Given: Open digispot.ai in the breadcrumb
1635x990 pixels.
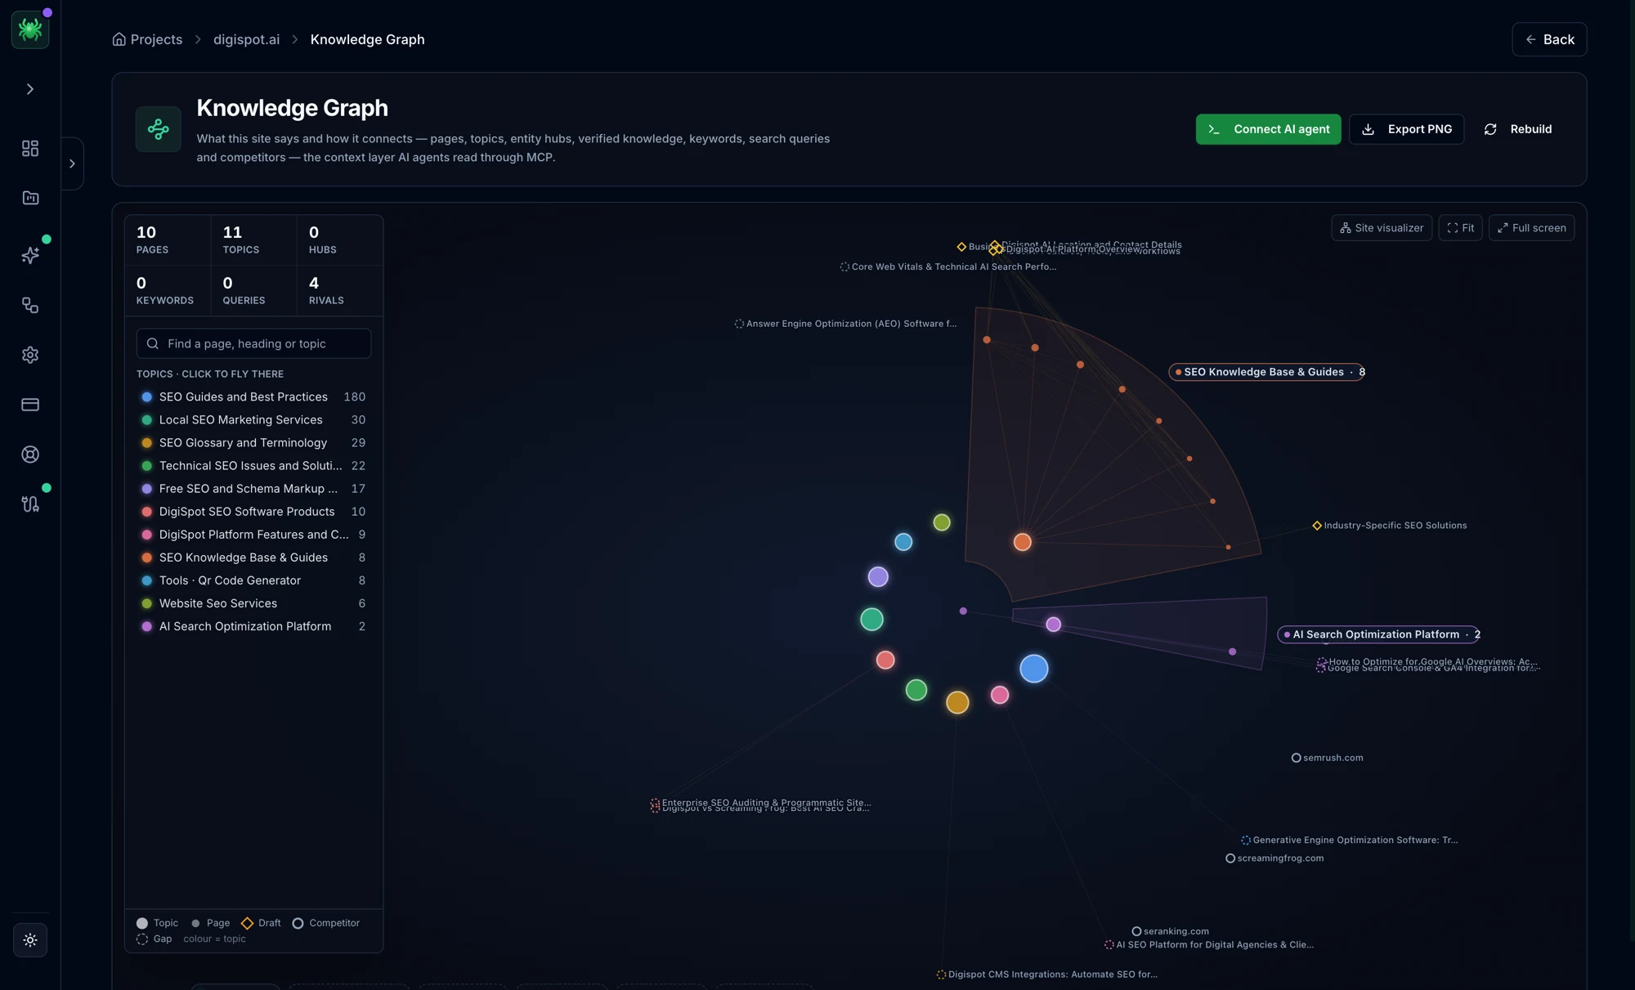Looking at the screenshot, I should click(x=246, y=39).
